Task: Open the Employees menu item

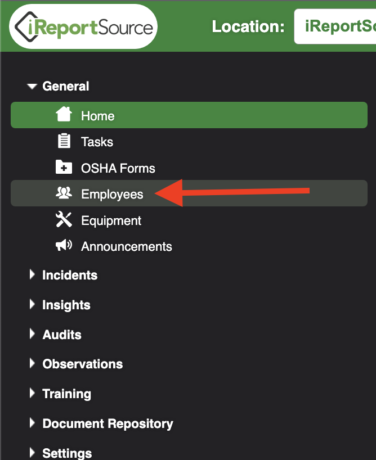Action: click(x=189, y=193)
